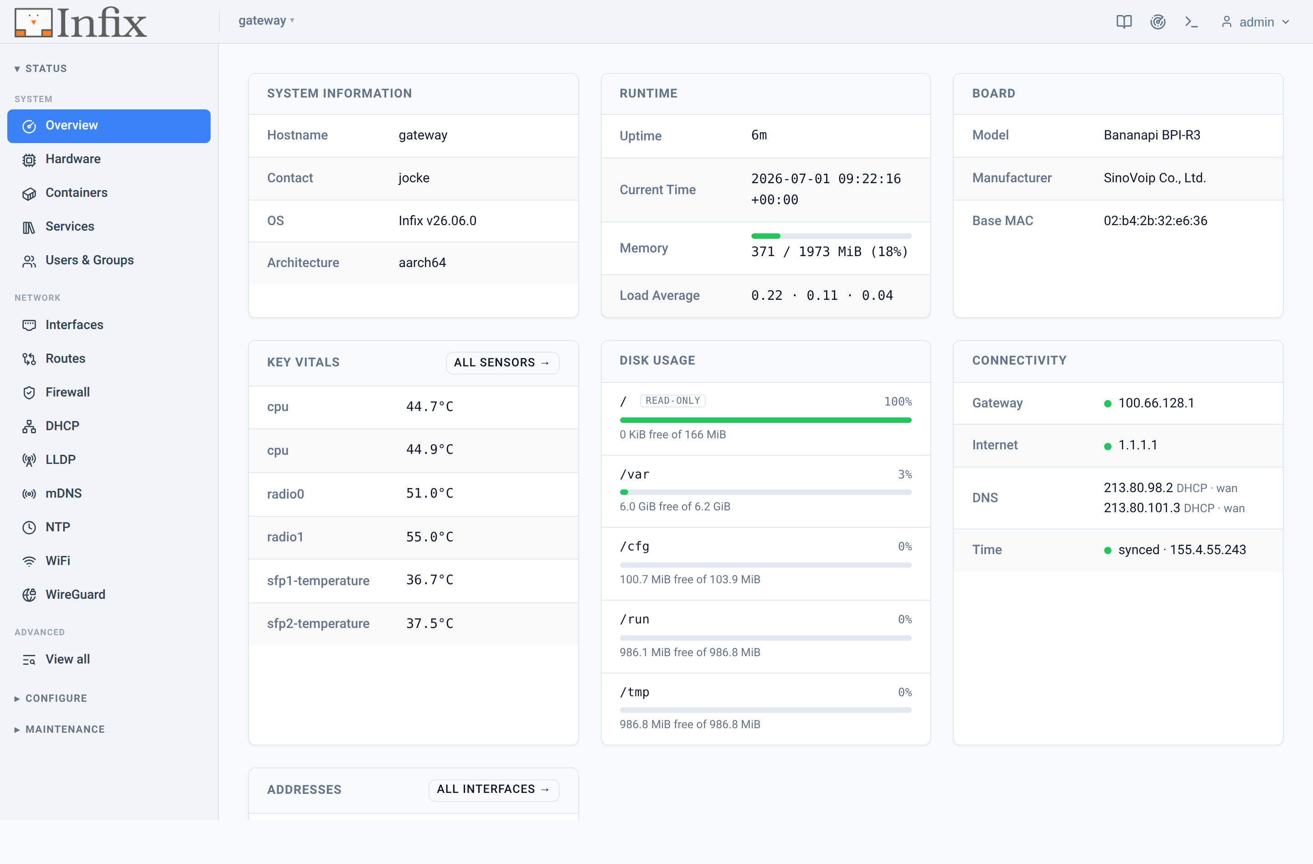The height and width of the screenshot is (864, 1313).
Task: Click the mDNS broadcast icon
Action: click(29, 494)
